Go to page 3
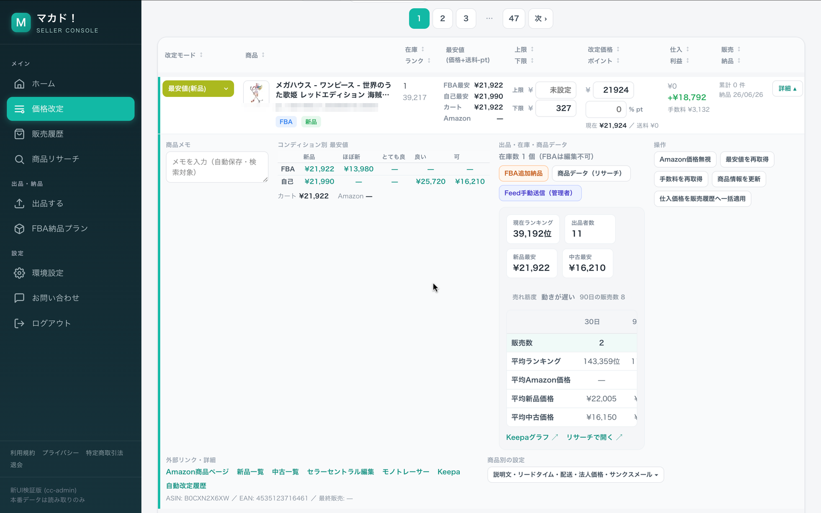The image size is (821, 513). click(466, 18)
